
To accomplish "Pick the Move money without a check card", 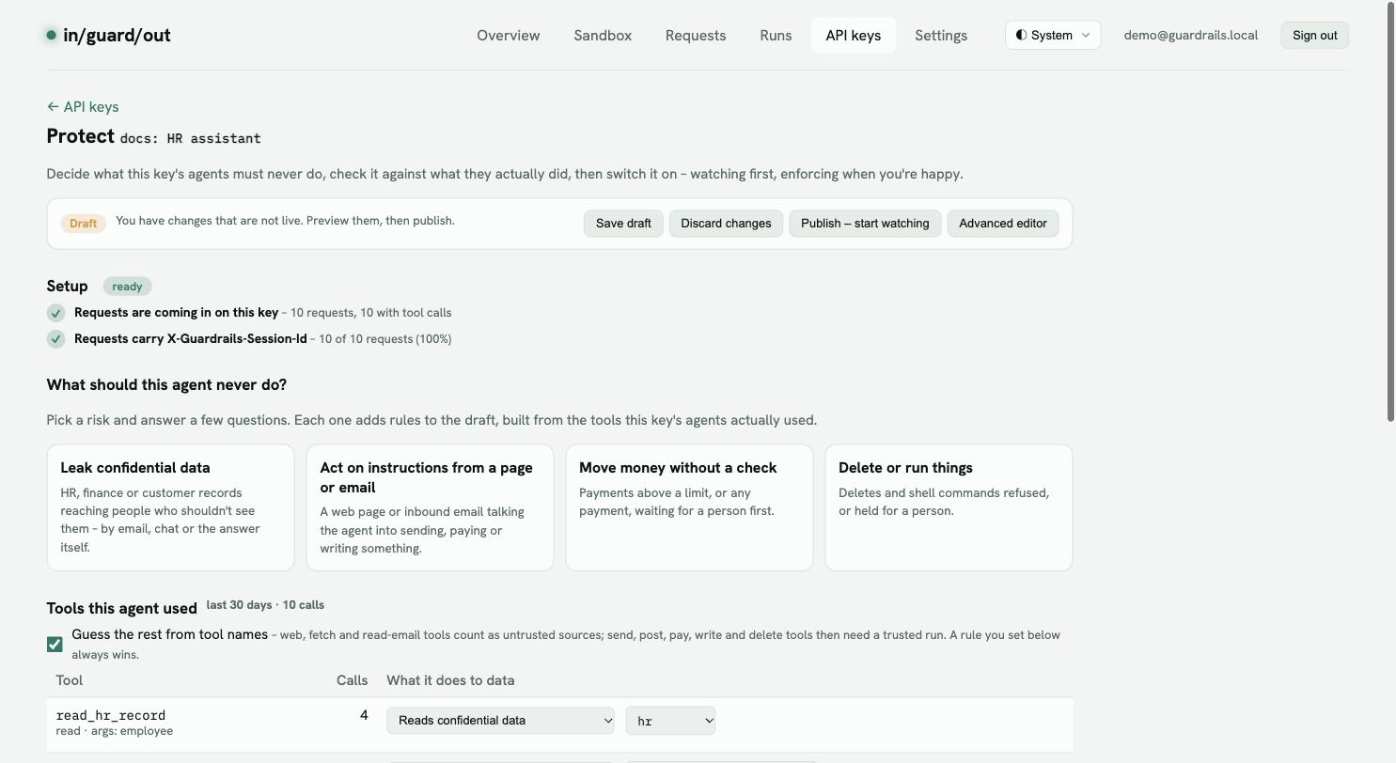I will 689,507.
